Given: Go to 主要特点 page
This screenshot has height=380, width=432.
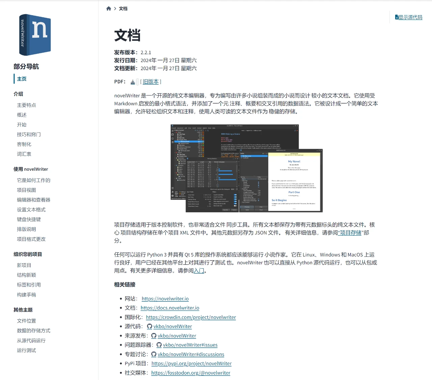Looking at the screenshot, I should pyautogui.click(x=26, y=105).
